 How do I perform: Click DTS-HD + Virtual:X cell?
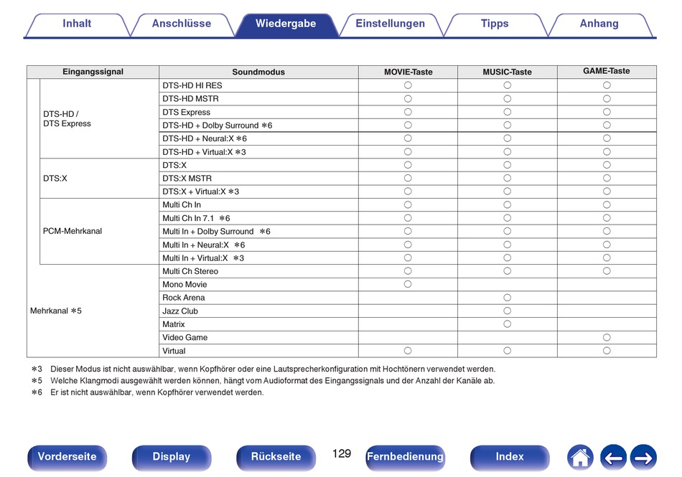[x=258, y=152]
